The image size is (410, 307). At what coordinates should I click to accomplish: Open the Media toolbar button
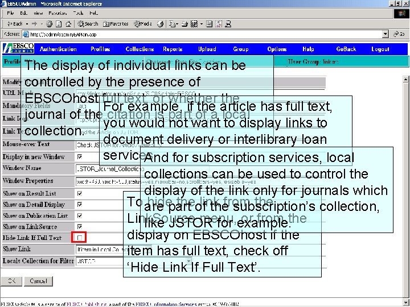[143, 24]
